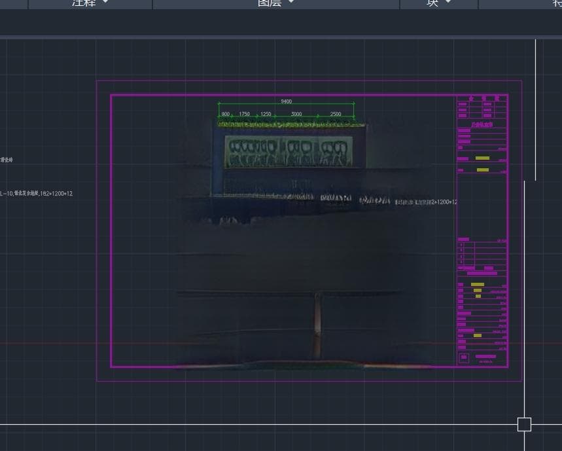Select the 900 dimension text

pos(226,114)
